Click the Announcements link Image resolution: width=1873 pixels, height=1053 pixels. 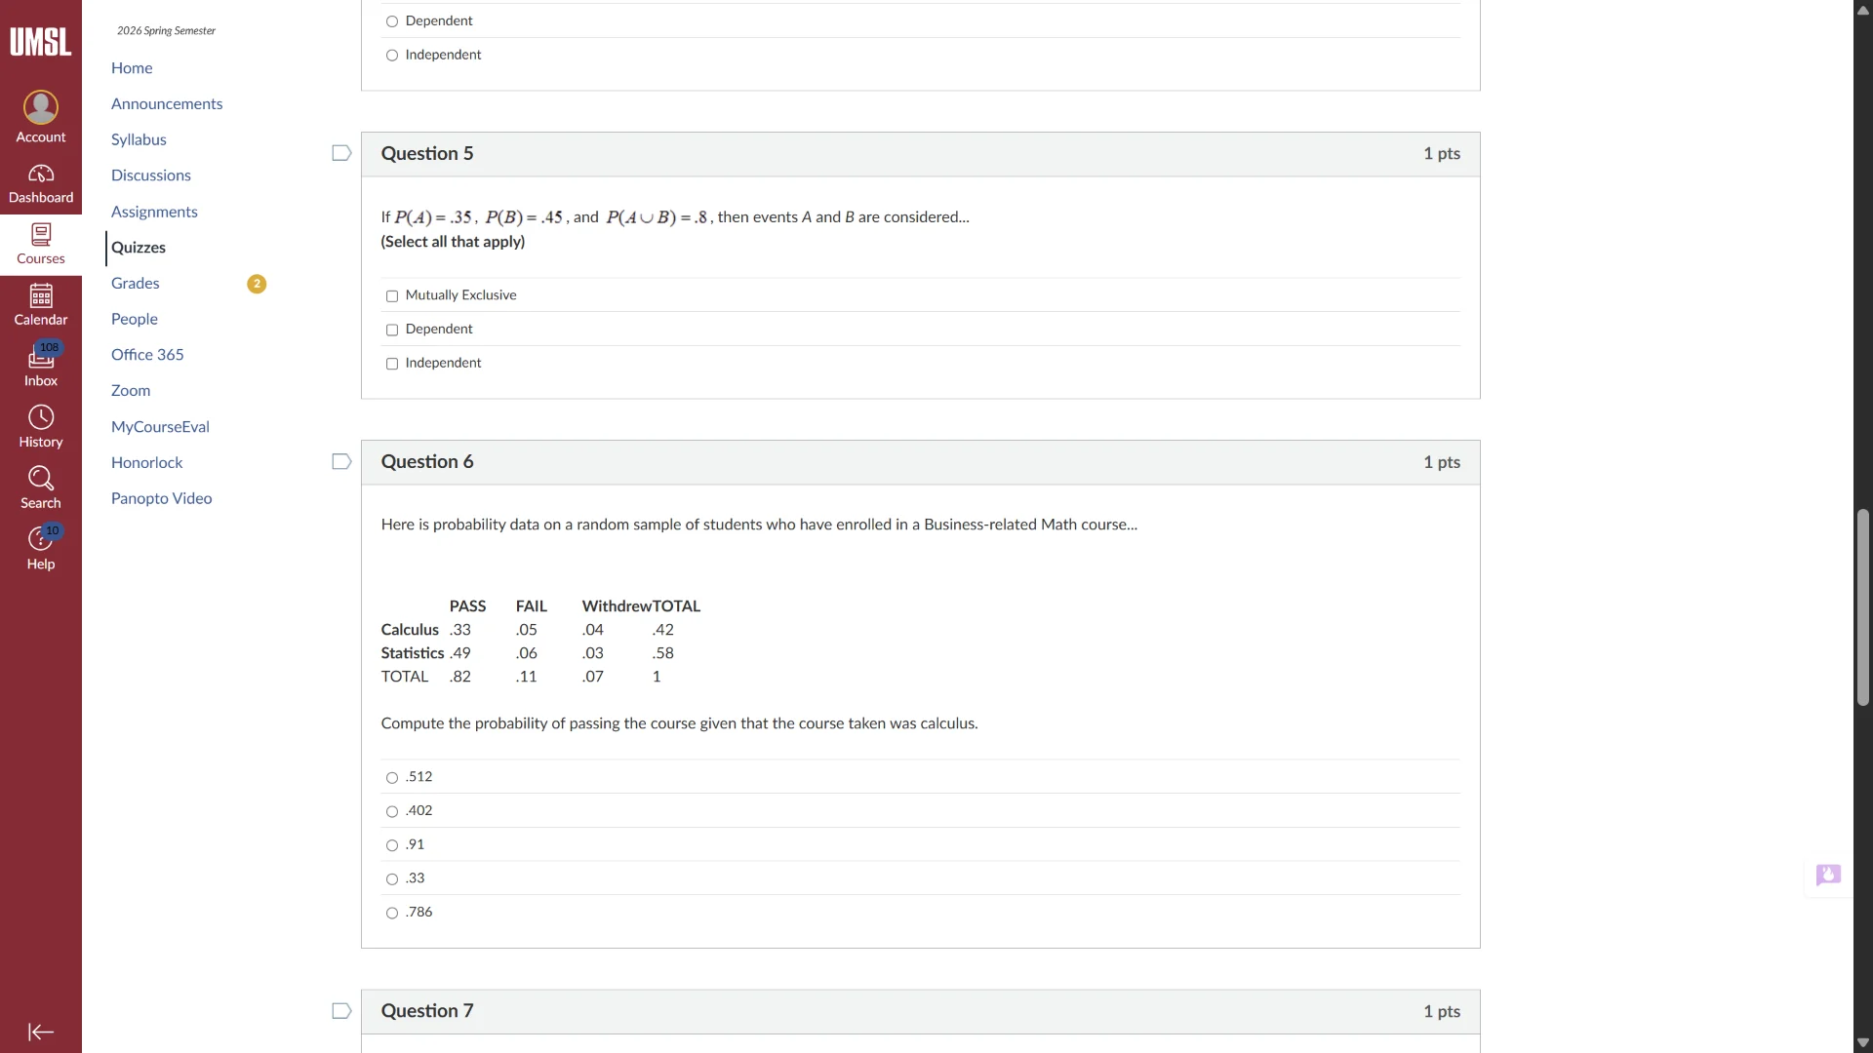pyautogui.click(x=166, y=104)
